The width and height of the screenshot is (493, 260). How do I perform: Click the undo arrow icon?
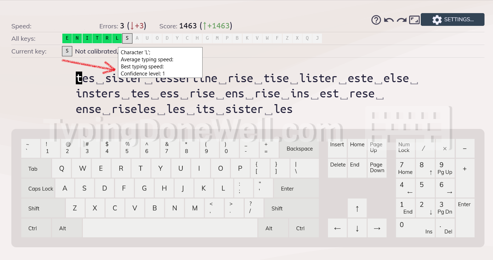[389, 20]
